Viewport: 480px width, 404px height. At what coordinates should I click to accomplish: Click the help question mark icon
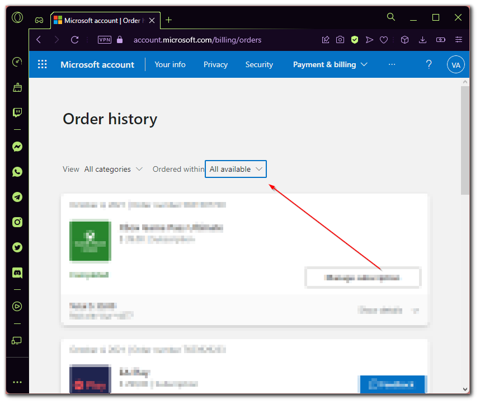(x=429, y=64)
